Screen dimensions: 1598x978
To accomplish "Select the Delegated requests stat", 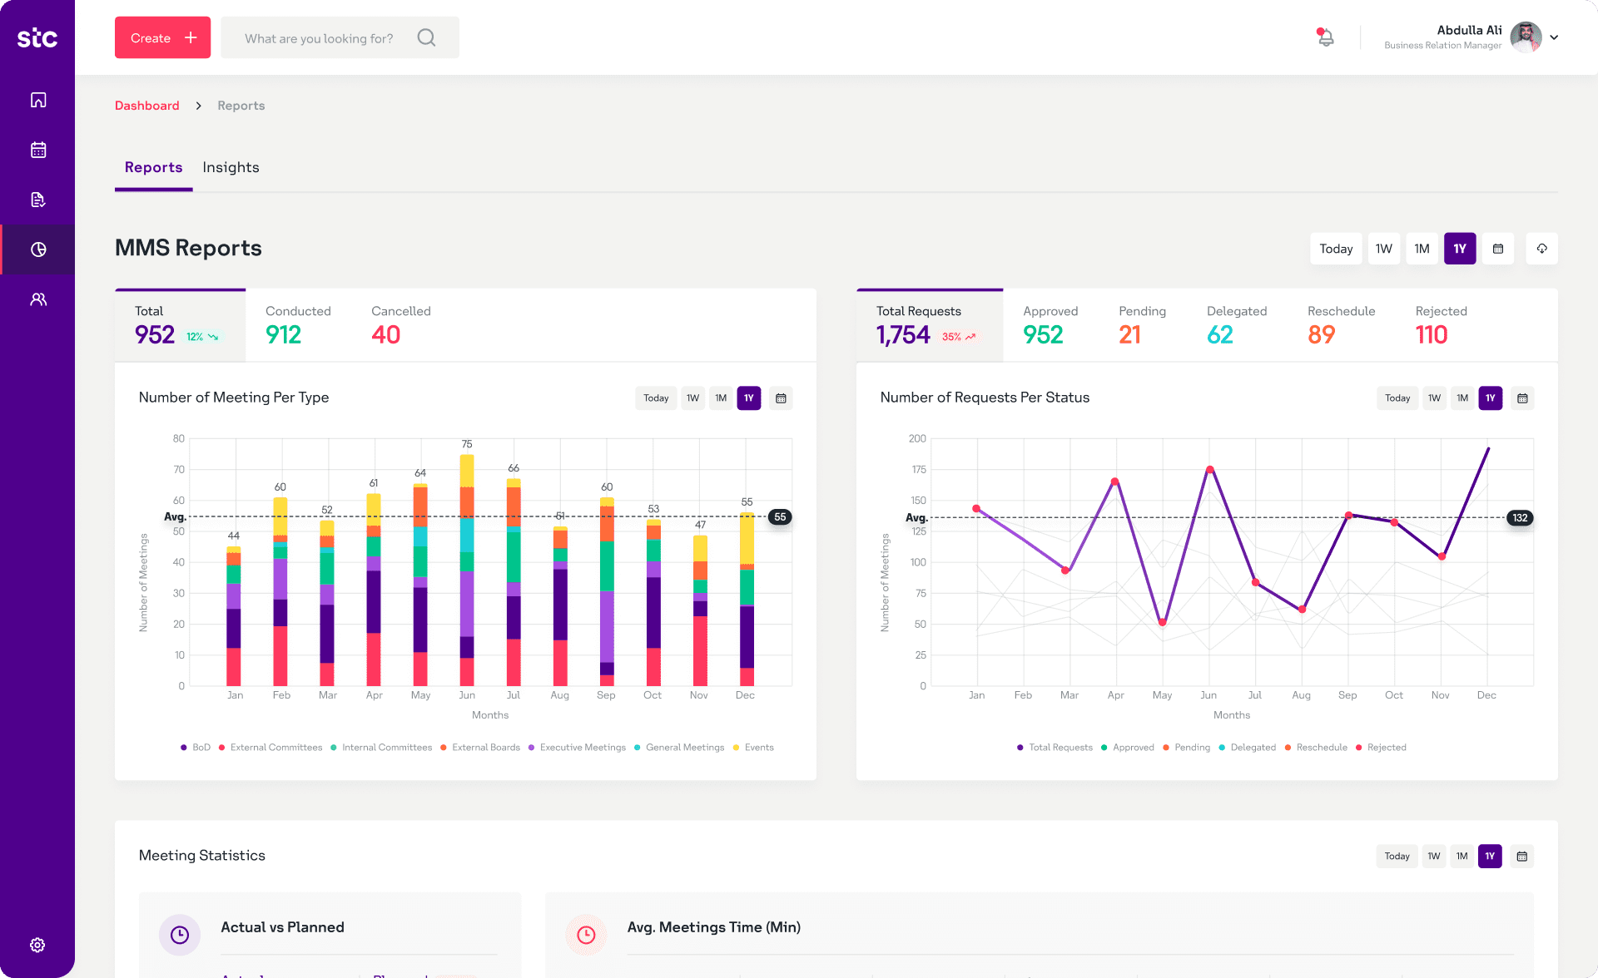I will pos(1237,325).
